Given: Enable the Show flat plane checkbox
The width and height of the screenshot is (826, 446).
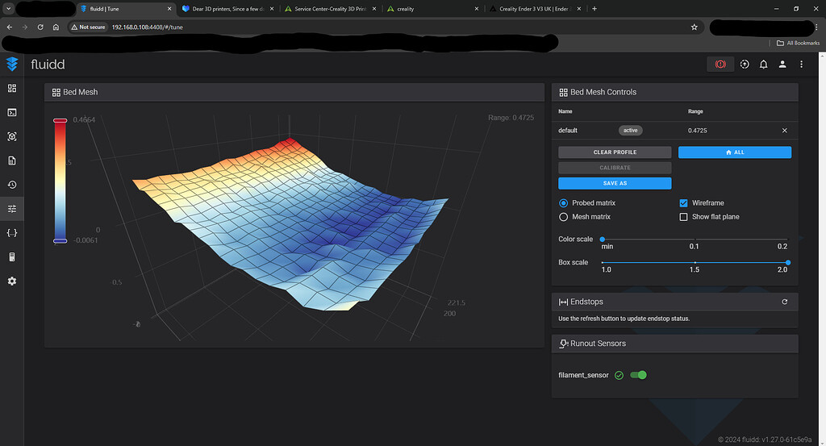Looking at the screenshot, I should 684,217.
